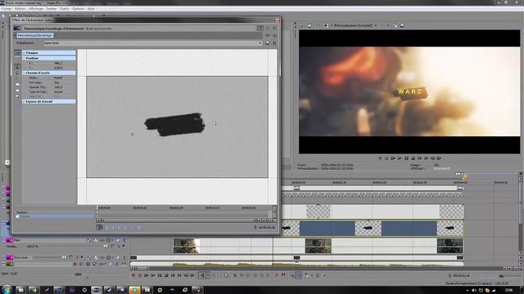Delete the pan/crop preset with the X icon
The image size is (524, 294).
tap(274, 43)
